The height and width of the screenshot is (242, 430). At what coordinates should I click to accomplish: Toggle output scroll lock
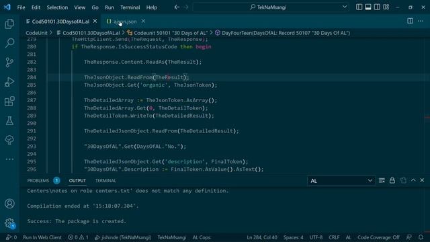tap(392, 180)
